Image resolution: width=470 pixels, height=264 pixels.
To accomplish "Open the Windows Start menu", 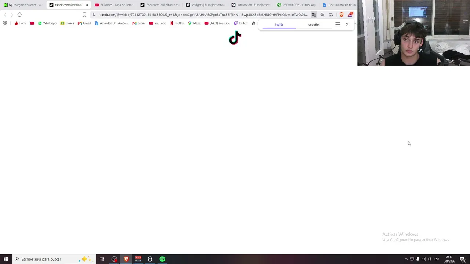I will point(6,259).
